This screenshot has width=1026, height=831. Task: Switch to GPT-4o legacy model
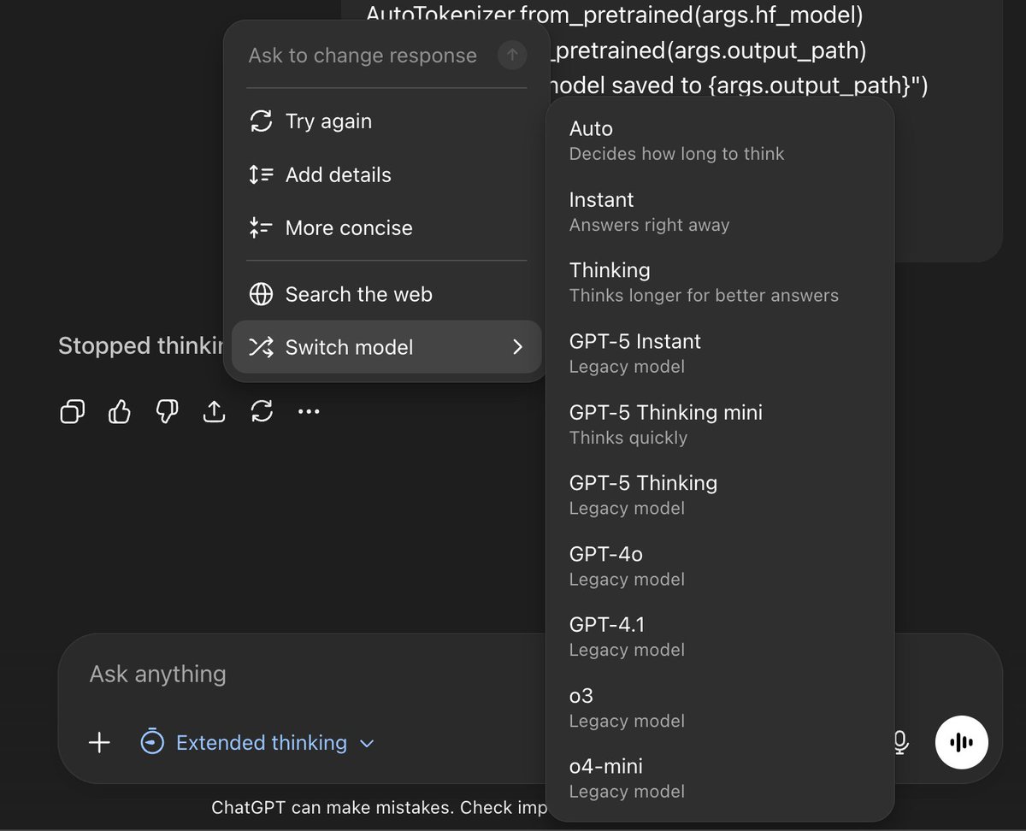pos(720,566)
